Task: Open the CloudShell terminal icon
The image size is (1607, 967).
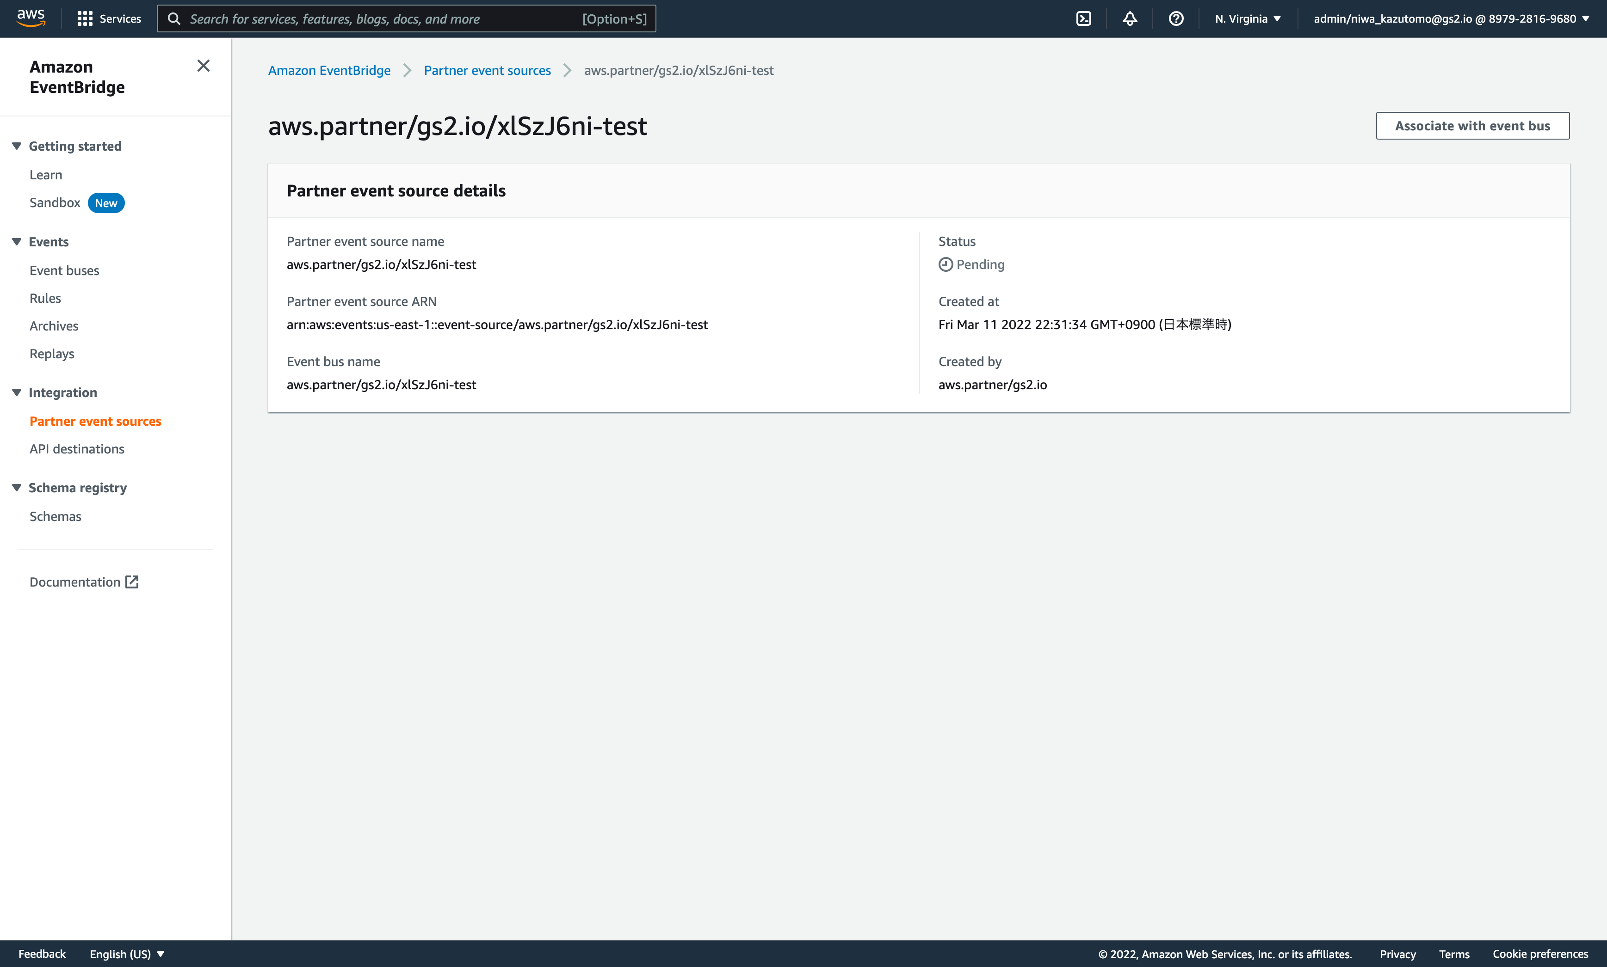Action: click(1083, 19)
